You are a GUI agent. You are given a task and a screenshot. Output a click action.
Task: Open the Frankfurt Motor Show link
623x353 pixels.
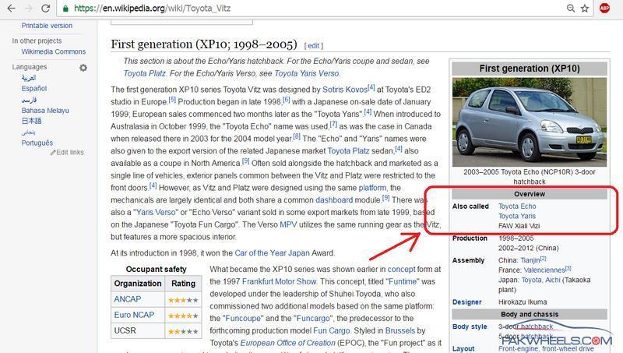pos(280,281)
